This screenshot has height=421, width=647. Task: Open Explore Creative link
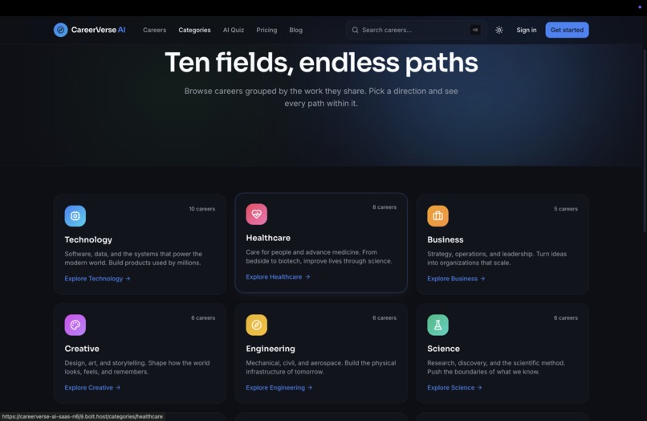92,387
